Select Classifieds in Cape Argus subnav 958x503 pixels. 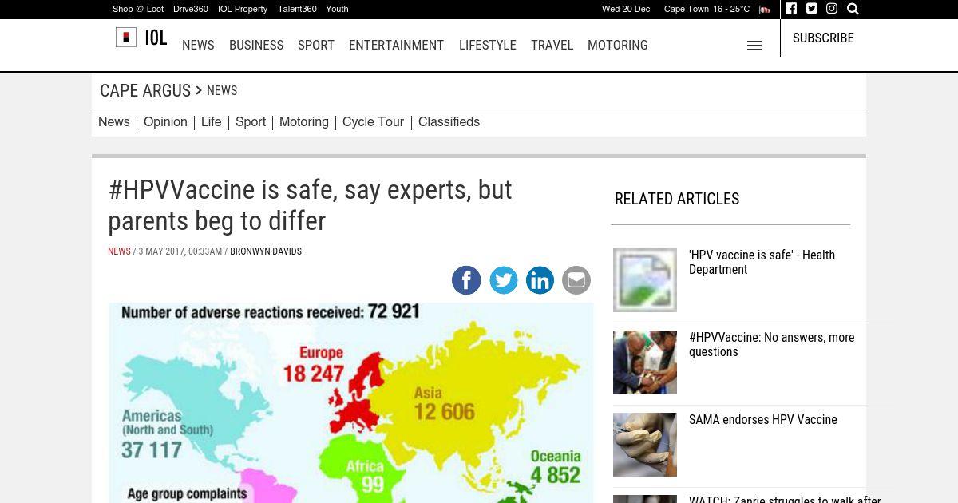click(x=449, y=122)
